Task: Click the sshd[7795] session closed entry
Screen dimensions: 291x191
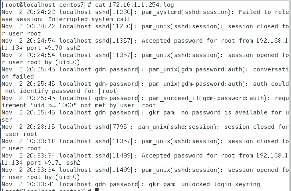Action: pos(145,130)
